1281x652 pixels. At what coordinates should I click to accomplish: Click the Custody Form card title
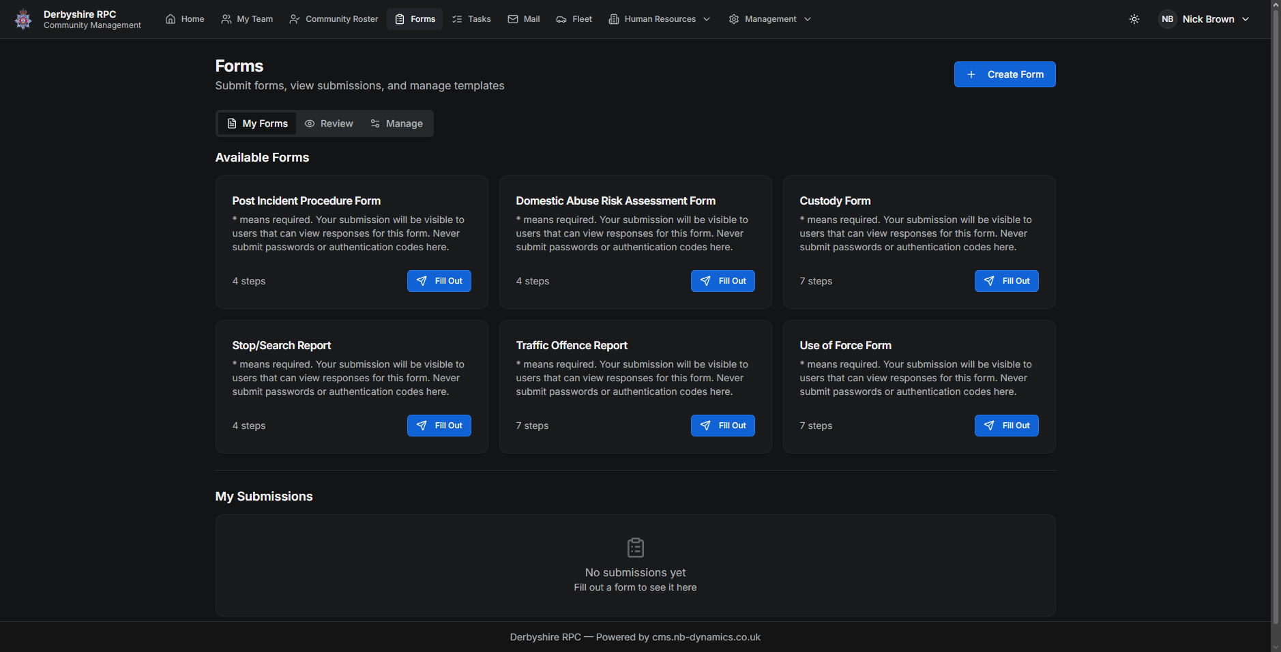tap(835, 201)
